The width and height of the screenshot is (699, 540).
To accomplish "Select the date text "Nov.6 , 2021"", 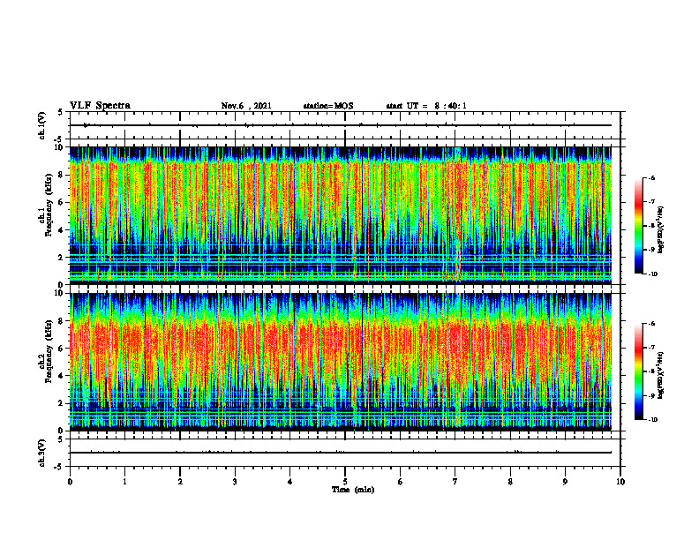I will 246,106.
